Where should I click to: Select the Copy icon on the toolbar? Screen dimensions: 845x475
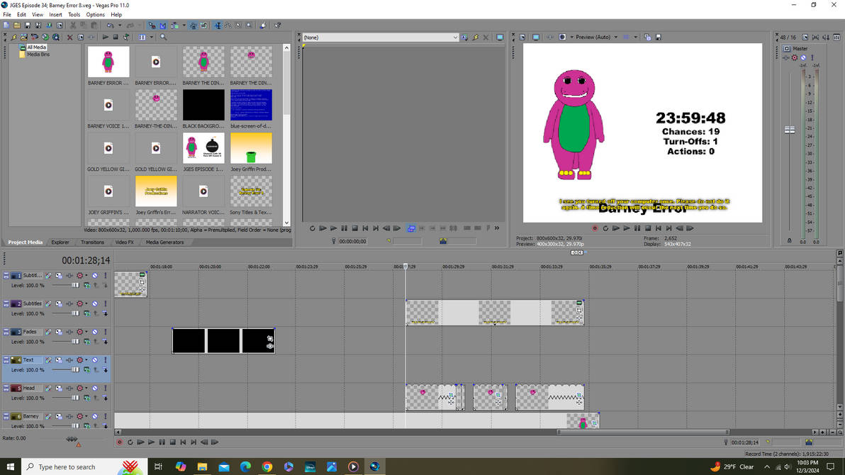pos(82,25)
